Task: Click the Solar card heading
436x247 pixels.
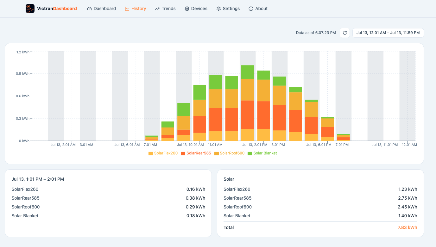Action: 229,179
